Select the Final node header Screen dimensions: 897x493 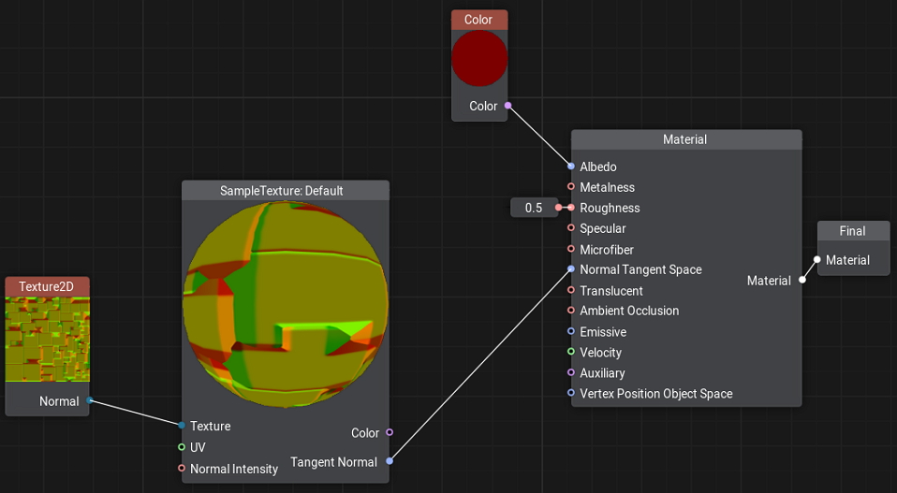(x=852, y=231)
